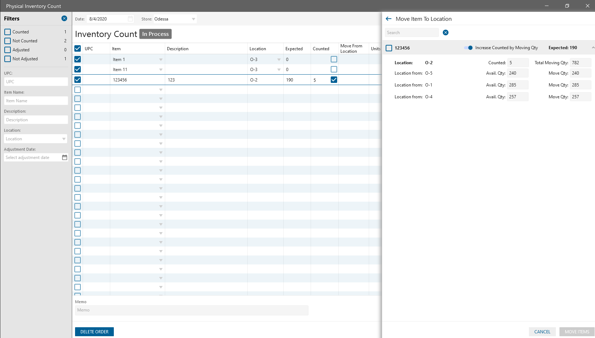Viewport: 595px width, 338px height.
Task: Clear the search field in Move Item panel
Action: click(x=446, y=33)
